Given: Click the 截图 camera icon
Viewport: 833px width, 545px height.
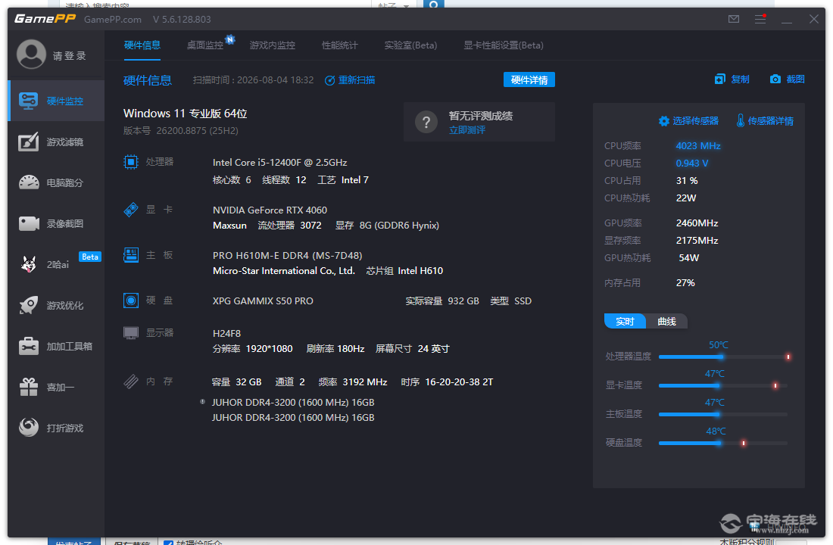Looking at the screenshot, I should pos(775,79).
